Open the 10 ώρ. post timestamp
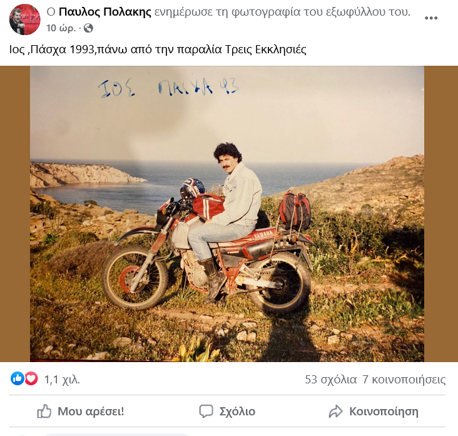This screenshot has height=436, width=458. 61,28
